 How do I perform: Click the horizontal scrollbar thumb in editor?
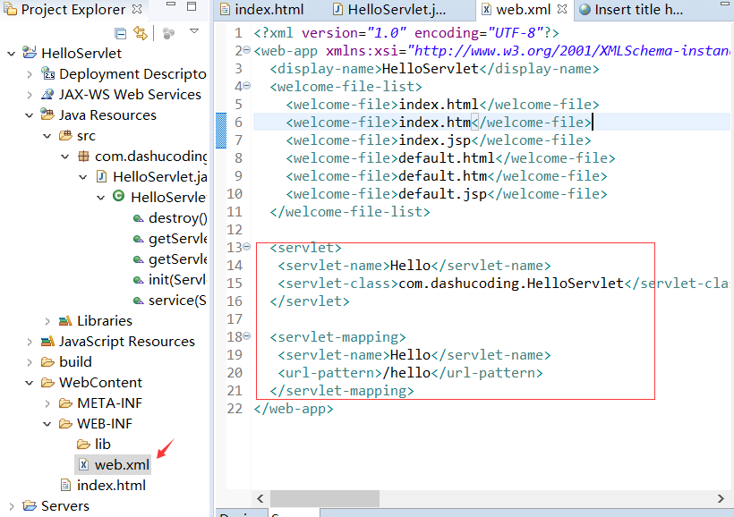[x=325, y=499]
